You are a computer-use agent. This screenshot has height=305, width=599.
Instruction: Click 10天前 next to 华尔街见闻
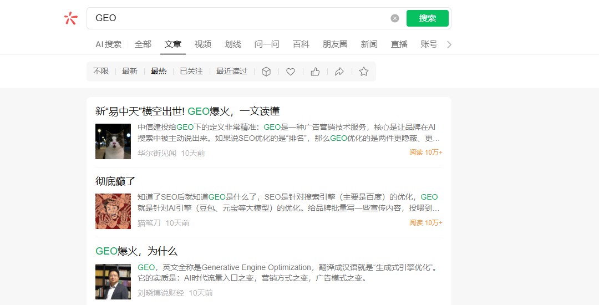point(193,153)
